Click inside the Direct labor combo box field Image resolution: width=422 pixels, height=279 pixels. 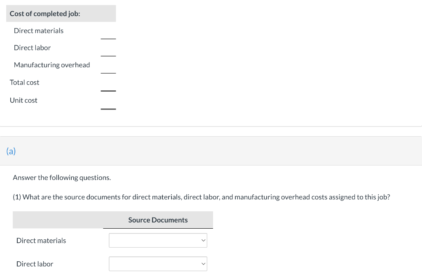152,264
